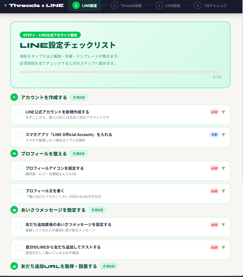Click green section number 3 badge
Screen dimensions: 243x277
(x=14, y=210)
